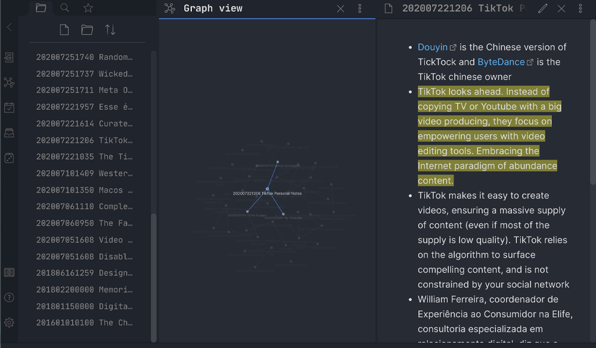Open a random note dice icon
The image size is (596, 348).
9,158
